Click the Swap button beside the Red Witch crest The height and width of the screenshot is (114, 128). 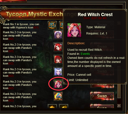pos(102,86)
